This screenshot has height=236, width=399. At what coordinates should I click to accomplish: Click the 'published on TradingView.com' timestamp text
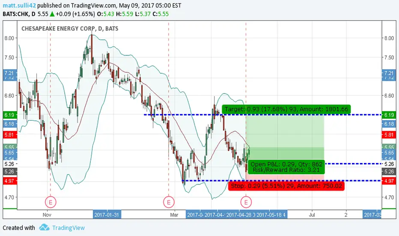tap(110, 5)
